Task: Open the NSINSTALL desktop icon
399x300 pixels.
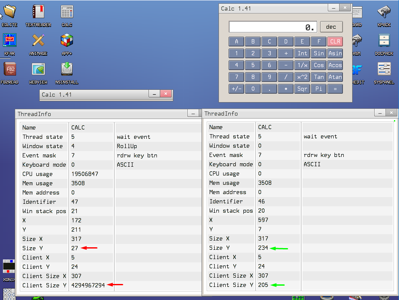Action: pyautogui.click(x=67, y=70)
